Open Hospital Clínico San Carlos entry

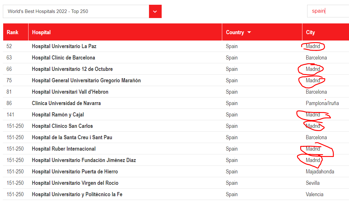tap(62, 126)
